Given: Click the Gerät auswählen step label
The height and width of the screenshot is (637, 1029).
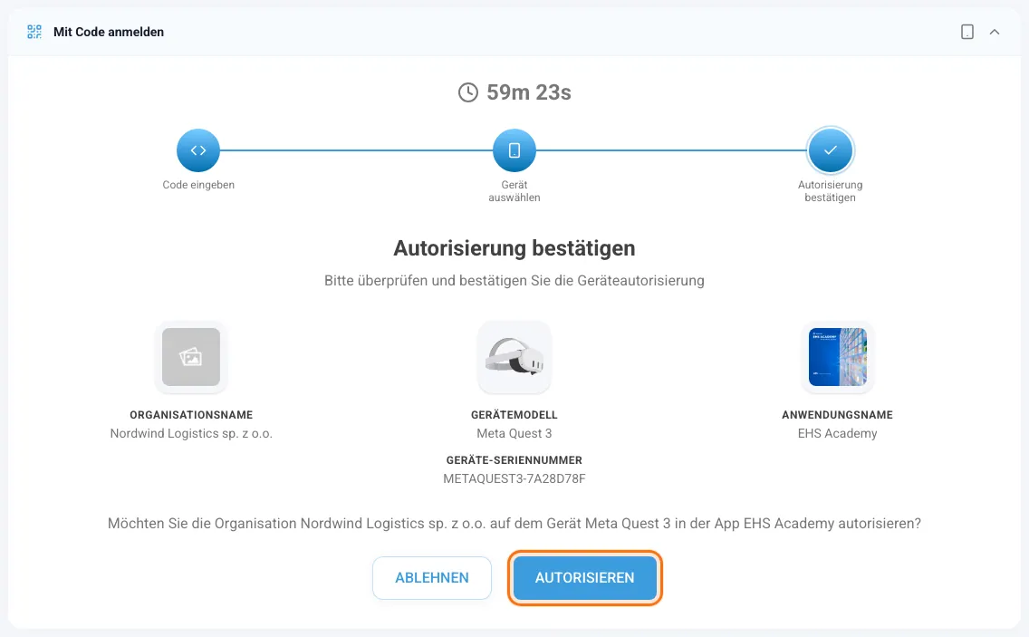Looking at the screenshot, I should [x=514, y=191].
